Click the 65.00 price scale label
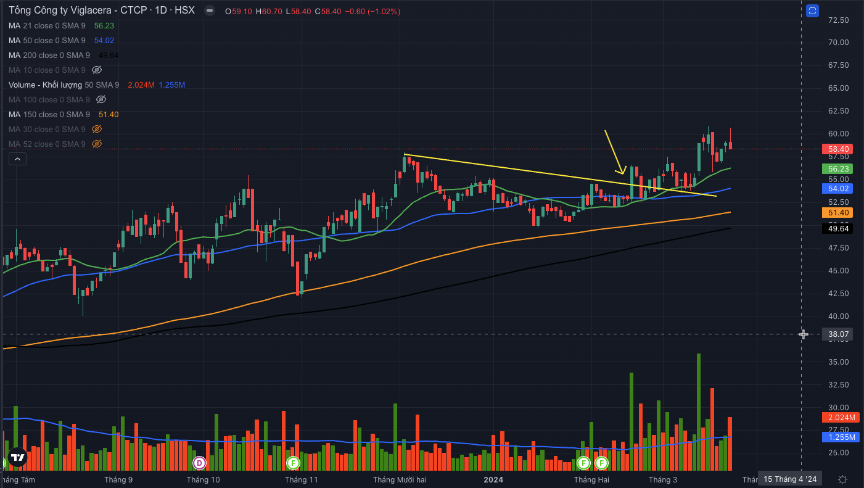The height and width of the screenshot is (488, 864). pyautogui.click(x=839, y=88)
